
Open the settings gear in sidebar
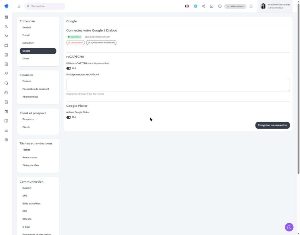(x=6, y=140)
